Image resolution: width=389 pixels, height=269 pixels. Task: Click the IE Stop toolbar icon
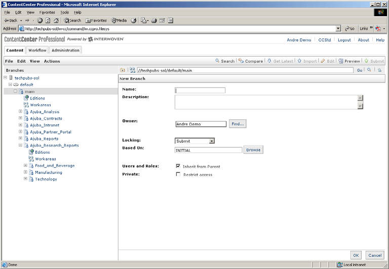point(40,21)
